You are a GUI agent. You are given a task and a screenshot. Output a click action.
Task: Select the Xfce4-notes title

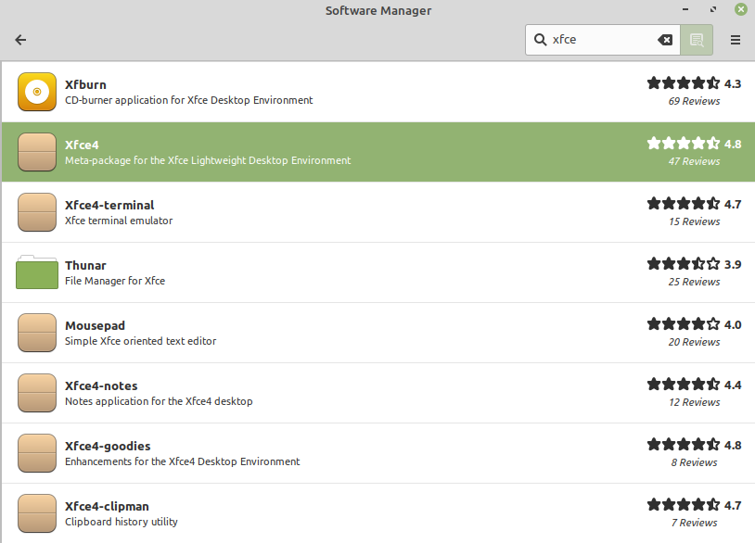[x=101, y=385]
